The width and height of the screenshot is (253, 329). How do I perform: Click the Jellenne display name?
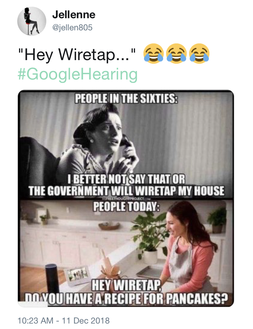74,15
